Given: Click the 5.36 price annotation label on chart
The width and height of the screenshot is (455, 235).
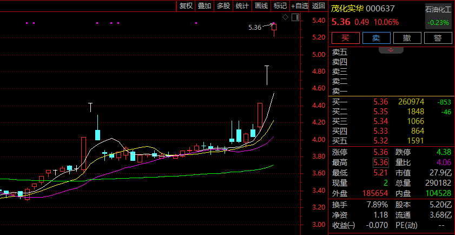Looking at the screenshot, I should (x=255, y=28).
